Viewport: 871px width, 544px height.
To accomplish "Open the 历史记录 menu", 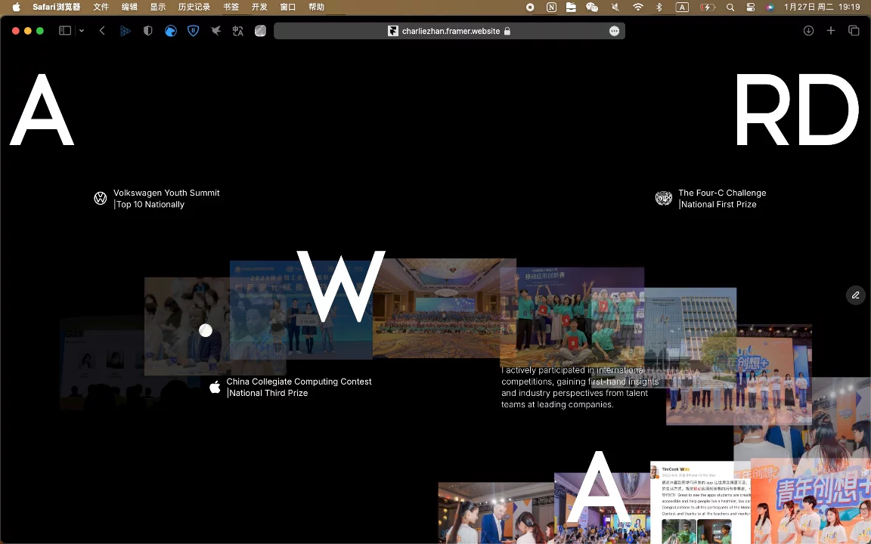I will click(194, 8).
